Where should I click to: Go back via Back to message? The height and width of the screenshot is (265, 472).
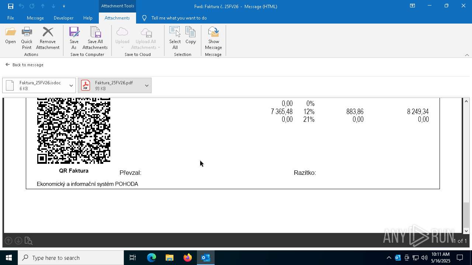(25, 65)
